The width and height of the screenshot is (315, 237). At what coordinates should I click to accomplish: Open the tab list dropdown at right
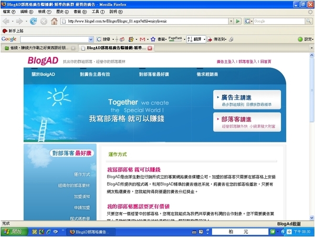click(311, 48)
